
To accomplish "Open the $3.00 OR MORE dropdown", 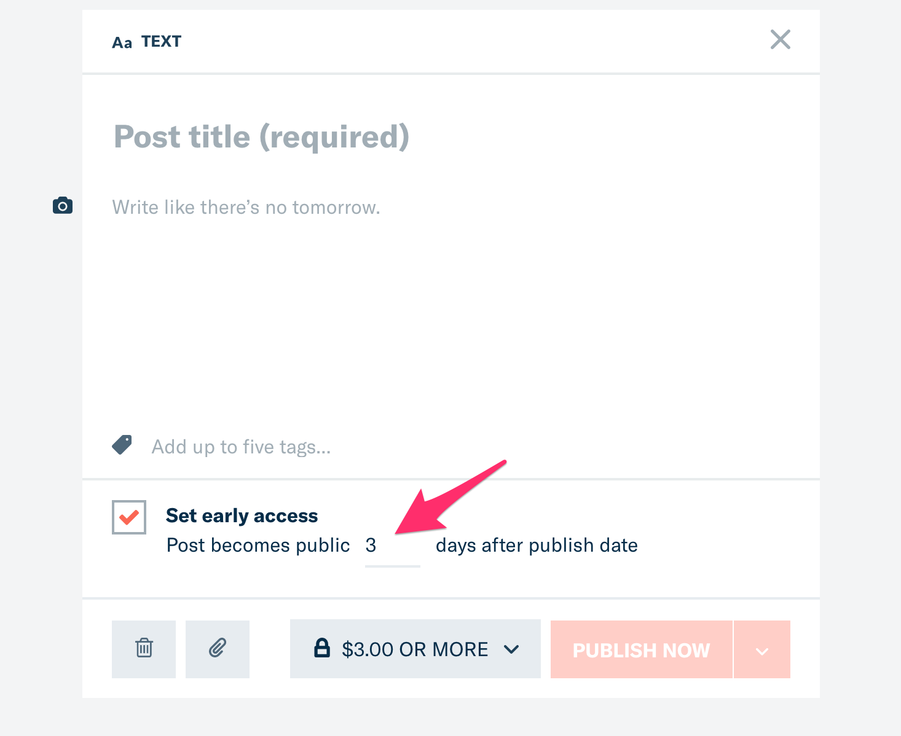I will click(415, 649).
